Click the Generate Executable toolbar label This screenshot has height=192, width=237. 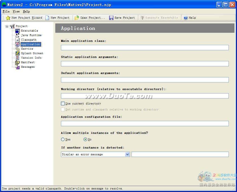(162, 18)
